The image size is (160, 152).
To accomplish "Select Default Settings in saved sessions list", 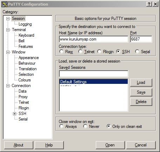I will tap(94, 82).
